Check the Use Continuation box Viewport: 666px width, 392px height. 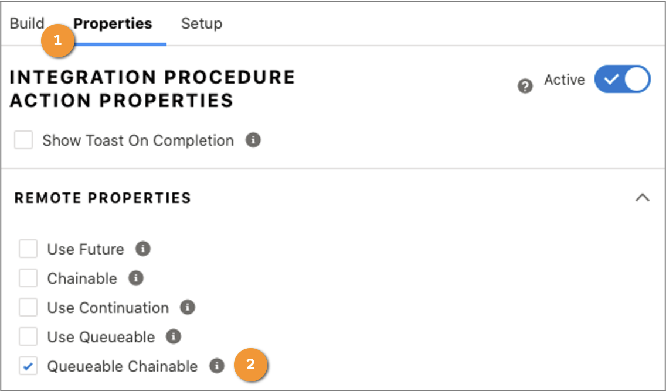click(28, 308)
